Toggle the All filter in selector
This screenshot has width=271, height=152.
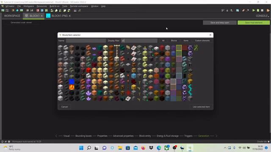pyautogui.click(x=163, y=41)
